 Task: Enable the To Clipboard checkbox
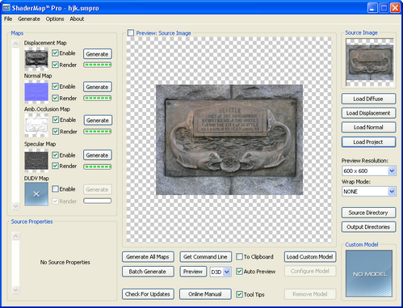[239, 256]
